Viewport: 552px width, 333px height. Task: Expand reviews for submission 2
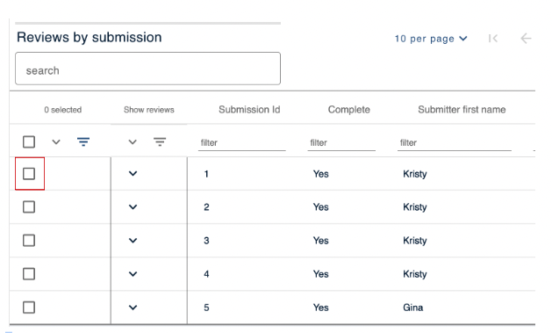[133, 207]
